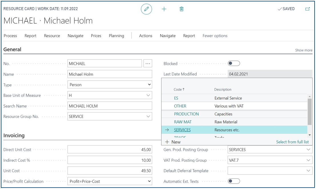The height and width of the screenshot is (189, 316).
Task: Click Fewer options
Action: click(215, 36)
